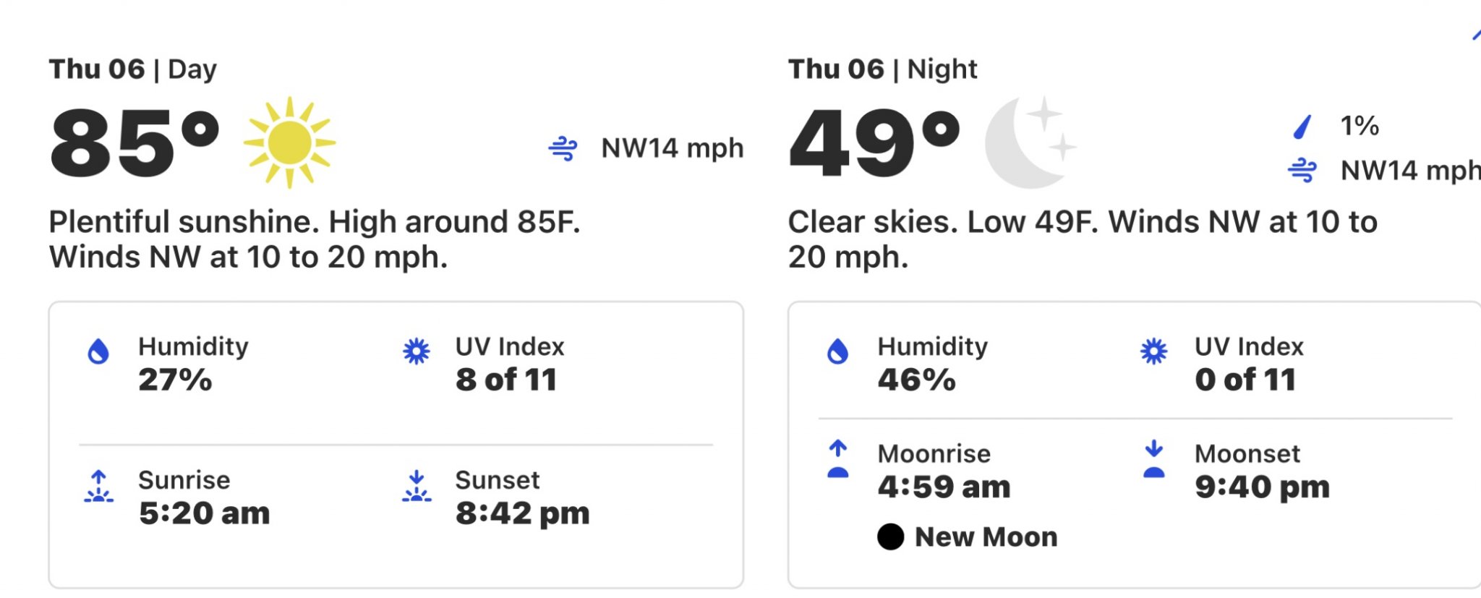Screen dimensions: 1481x598
Task: Click the Sunset icon
Action: point(417,486)
